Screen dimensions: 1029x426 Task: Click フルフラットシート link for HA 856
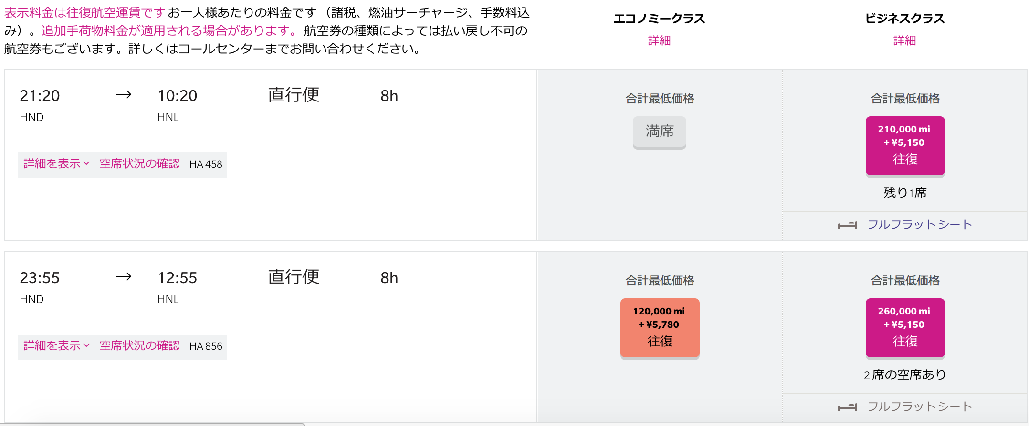[x=920, y=406]
